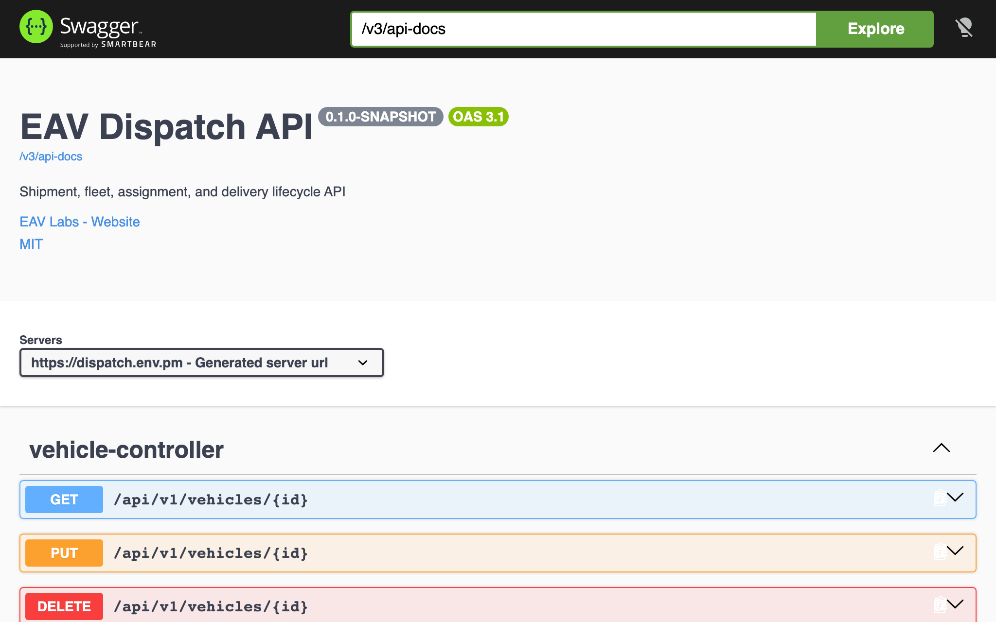This screenshot has width=996, height=622.
Task: Click the GET method badge
Action: (x=64, y=500)
